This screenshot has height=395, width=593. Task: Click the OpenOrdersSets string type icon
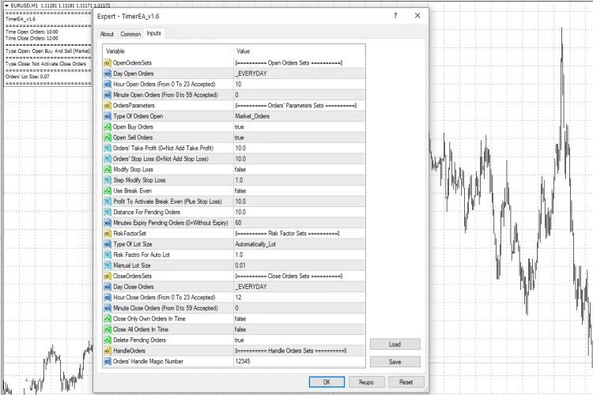point(108,62)
